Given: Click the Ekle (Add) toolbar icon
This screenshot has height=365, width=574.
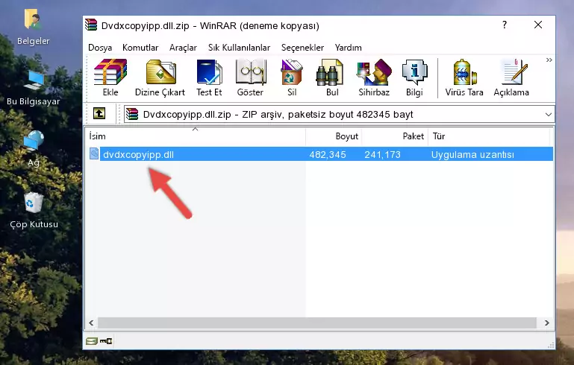Looking at the screenshot, I should pos(110,77).
